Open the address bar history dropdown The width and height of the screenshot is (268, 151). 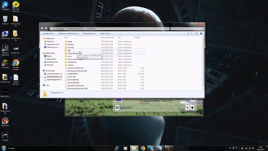tap(165, 29)
